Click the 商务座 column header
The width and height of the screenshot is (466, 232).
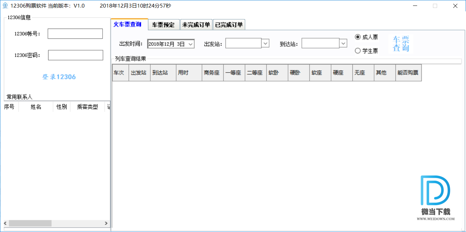pos(213,73)
